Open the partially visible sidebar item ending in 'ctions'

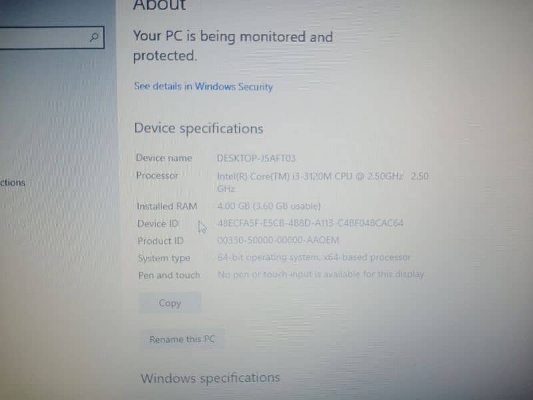13,183
